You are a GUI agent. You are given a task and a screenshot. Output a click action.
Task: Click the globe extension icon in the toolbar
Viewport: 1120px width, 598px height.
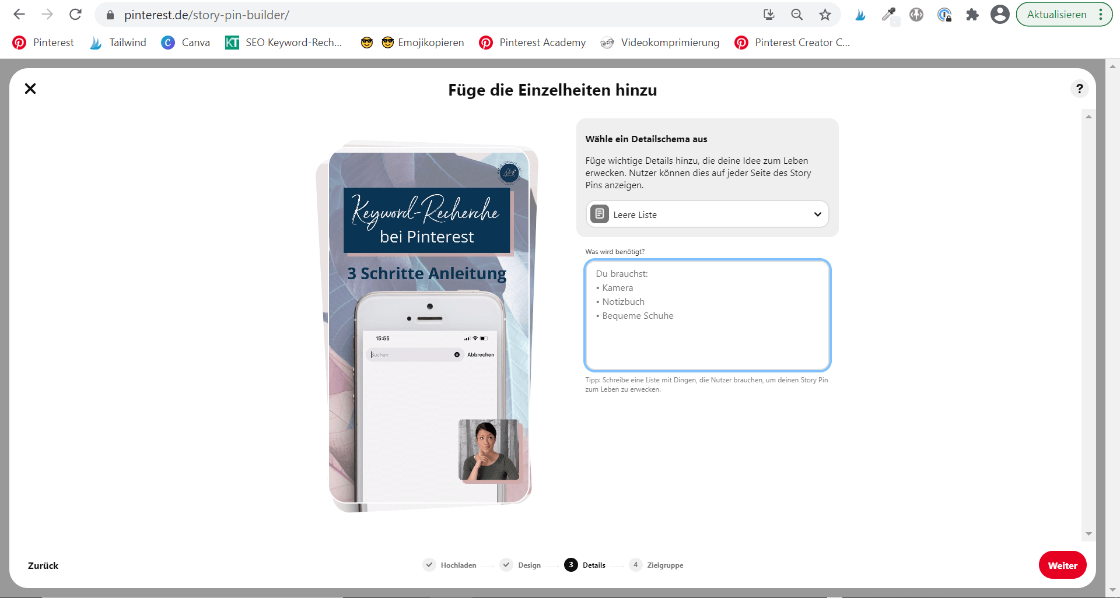click(x=916, y=15)
